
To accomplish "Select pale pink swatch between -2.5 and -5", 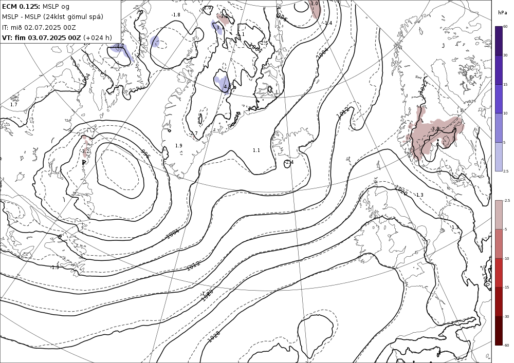I will click(x=499, y=215).
